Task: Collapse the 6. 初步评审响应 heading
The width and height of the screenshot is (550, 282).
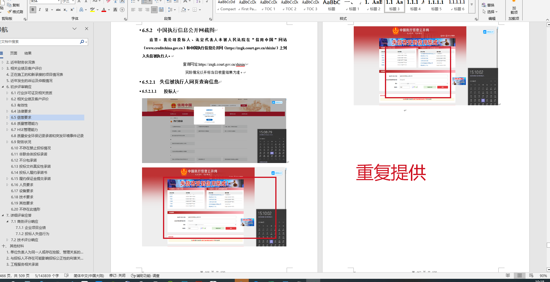Action: click(3, 87)
